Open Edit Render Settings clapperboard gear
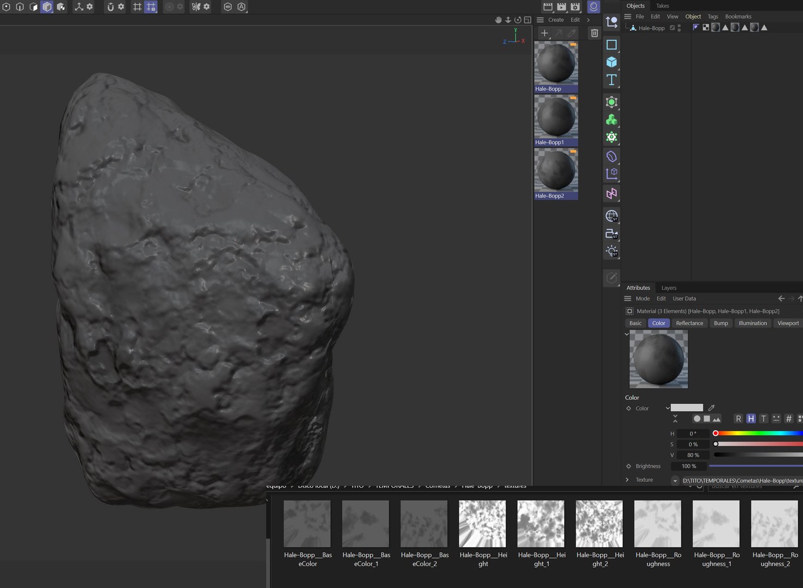 click(x=575, y=7)
